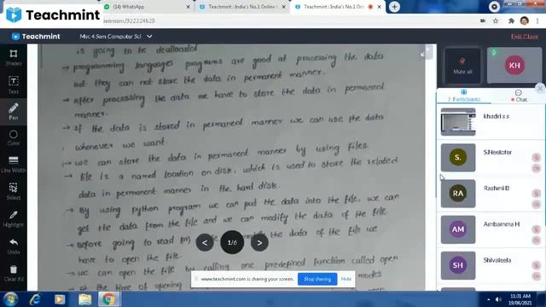Open a new browser tab
This screenshot has width=546, height=307.
pyautogui.click(x=394, y=7)
